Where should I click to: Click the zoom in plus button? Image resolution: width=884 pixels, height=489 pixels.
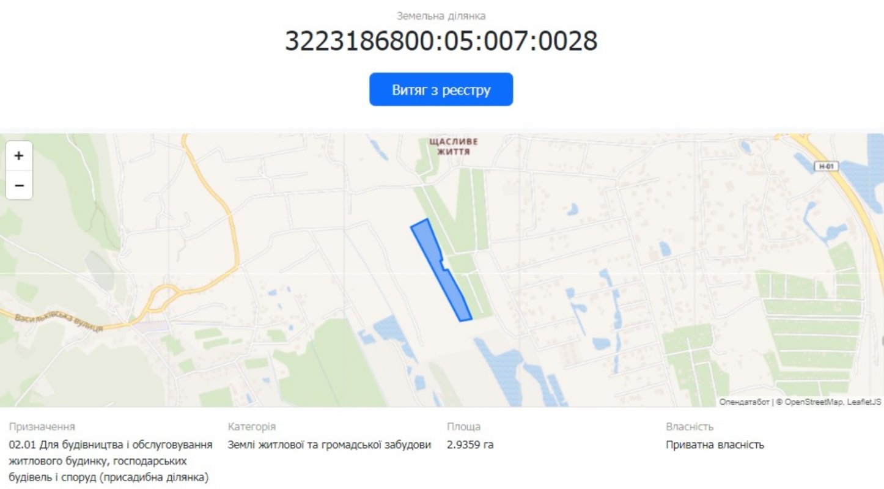click(x=19, y=155)
